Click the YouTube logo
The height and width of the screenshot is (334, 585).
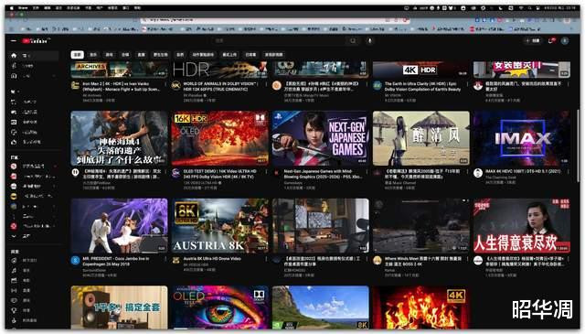point(36,41)
